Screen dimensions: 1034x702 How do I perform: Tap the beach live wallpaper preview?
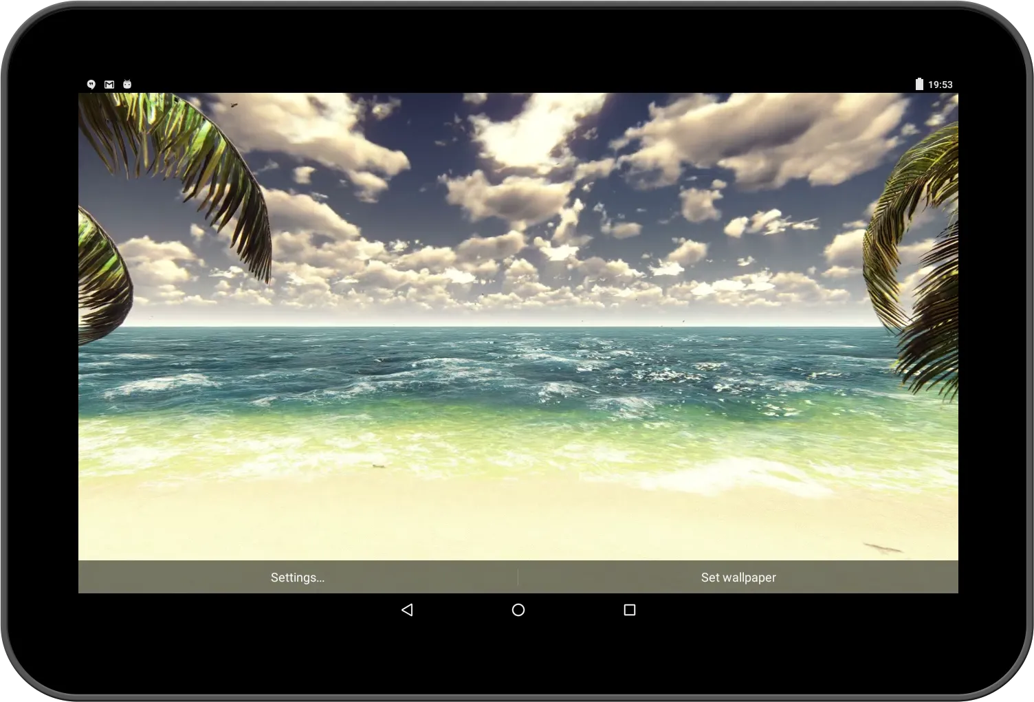[518, 327]
